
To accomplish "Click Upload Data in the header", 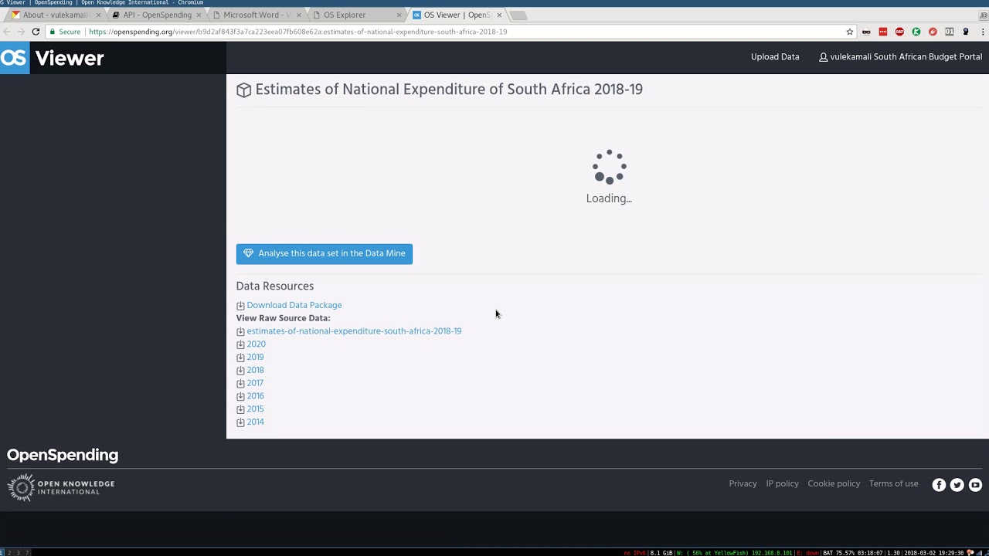I will (x=775, y=57).
